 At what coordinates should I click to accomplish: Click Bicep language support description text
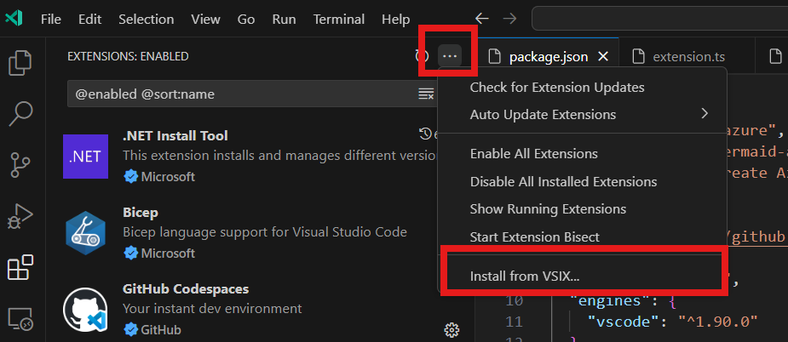click(265, 232)
